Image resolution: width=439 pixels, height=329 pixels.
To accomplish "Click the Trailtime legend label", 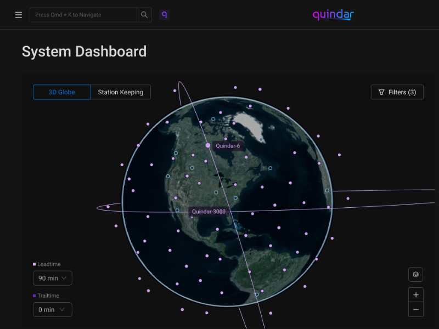I will click(x=48, y=296).
